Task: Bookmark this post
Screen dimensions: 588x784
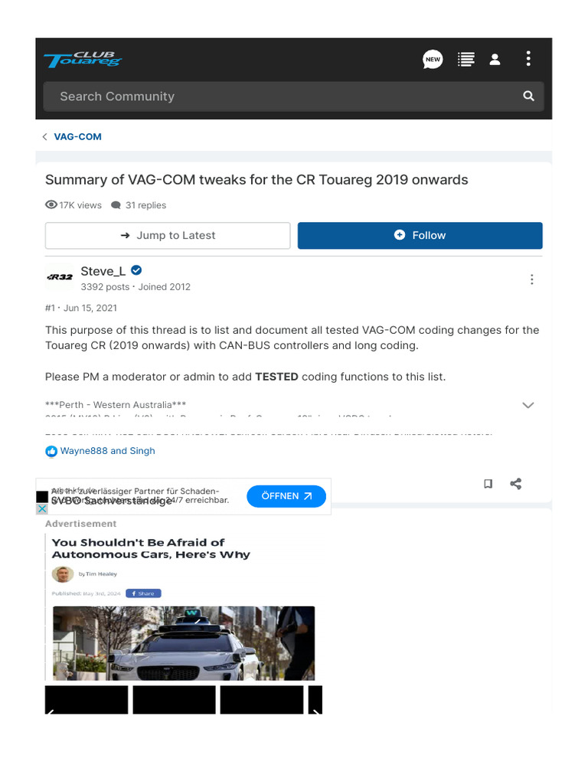Action: [488, 484]
